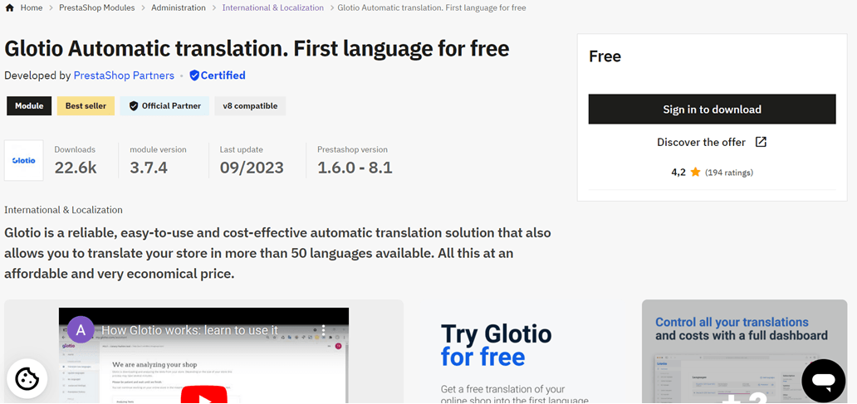Image resolution: width=857 pixels, height=404 pixels.
Task: Go to PrestaShop Modules breadcrumb
Action: pos(97,7)
